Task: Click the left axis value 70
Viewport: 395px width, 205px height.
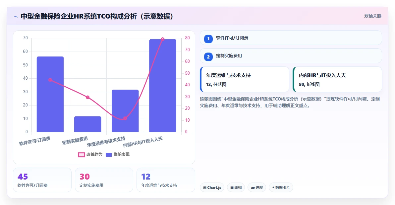Action: pos(26,38)
